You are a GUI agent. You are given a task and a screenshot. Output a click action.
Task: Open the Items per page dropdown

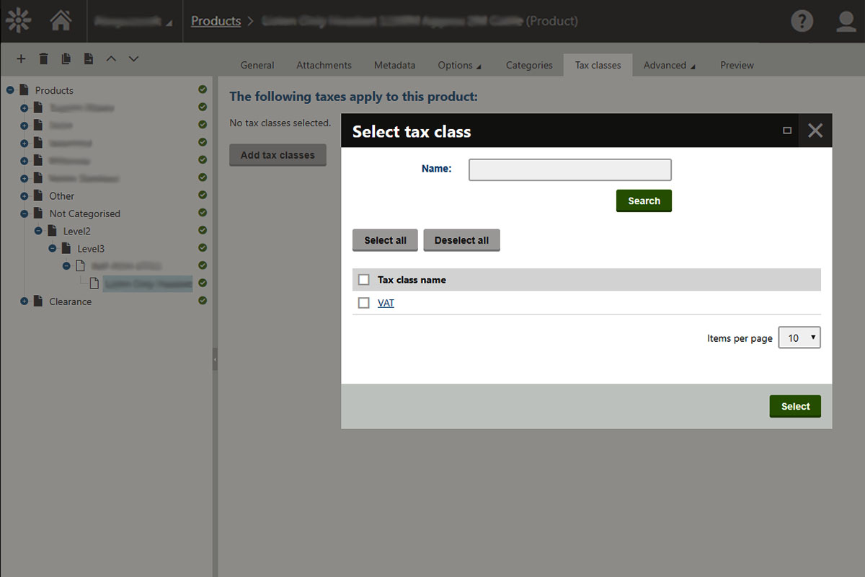coord(799,338)
